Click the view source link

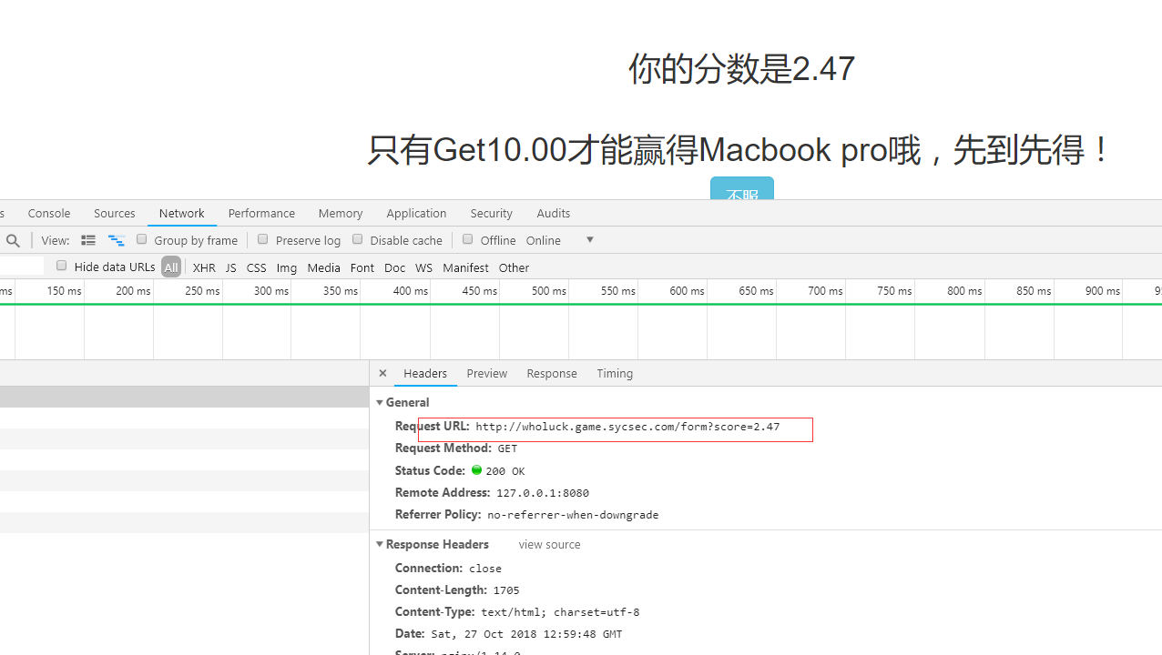pyautogui.click(x=550, y=545)
